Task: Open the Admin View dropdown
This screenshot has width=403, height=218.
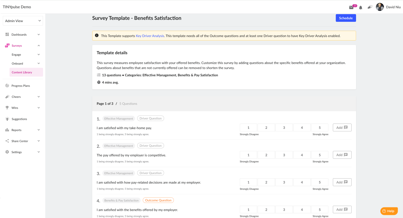Action: [x=23, y=21]
